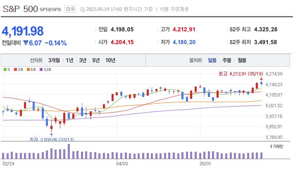Click the 52-week low value 3,491.58
This screenshot has width=293, height=169.
[265, 42]
